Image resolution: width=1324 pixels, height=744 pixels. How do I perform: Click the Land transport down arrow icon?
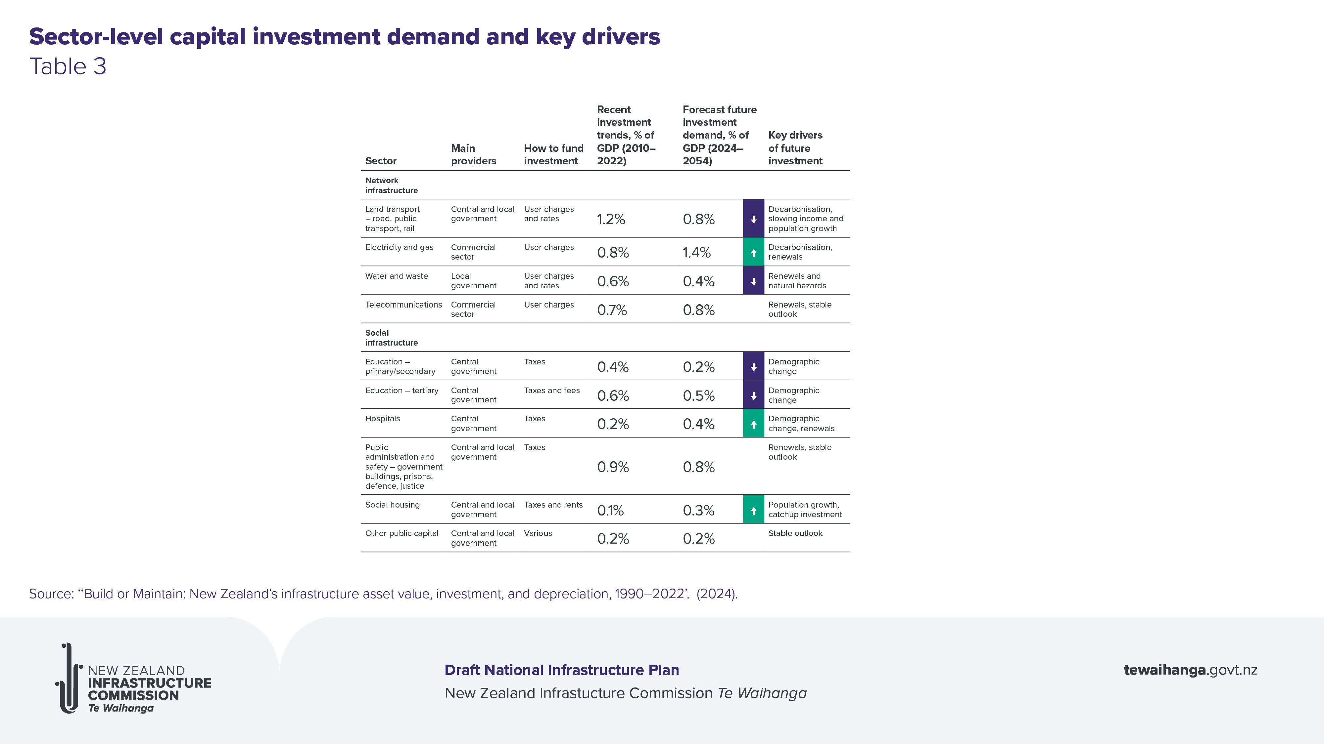pos(753,219)
